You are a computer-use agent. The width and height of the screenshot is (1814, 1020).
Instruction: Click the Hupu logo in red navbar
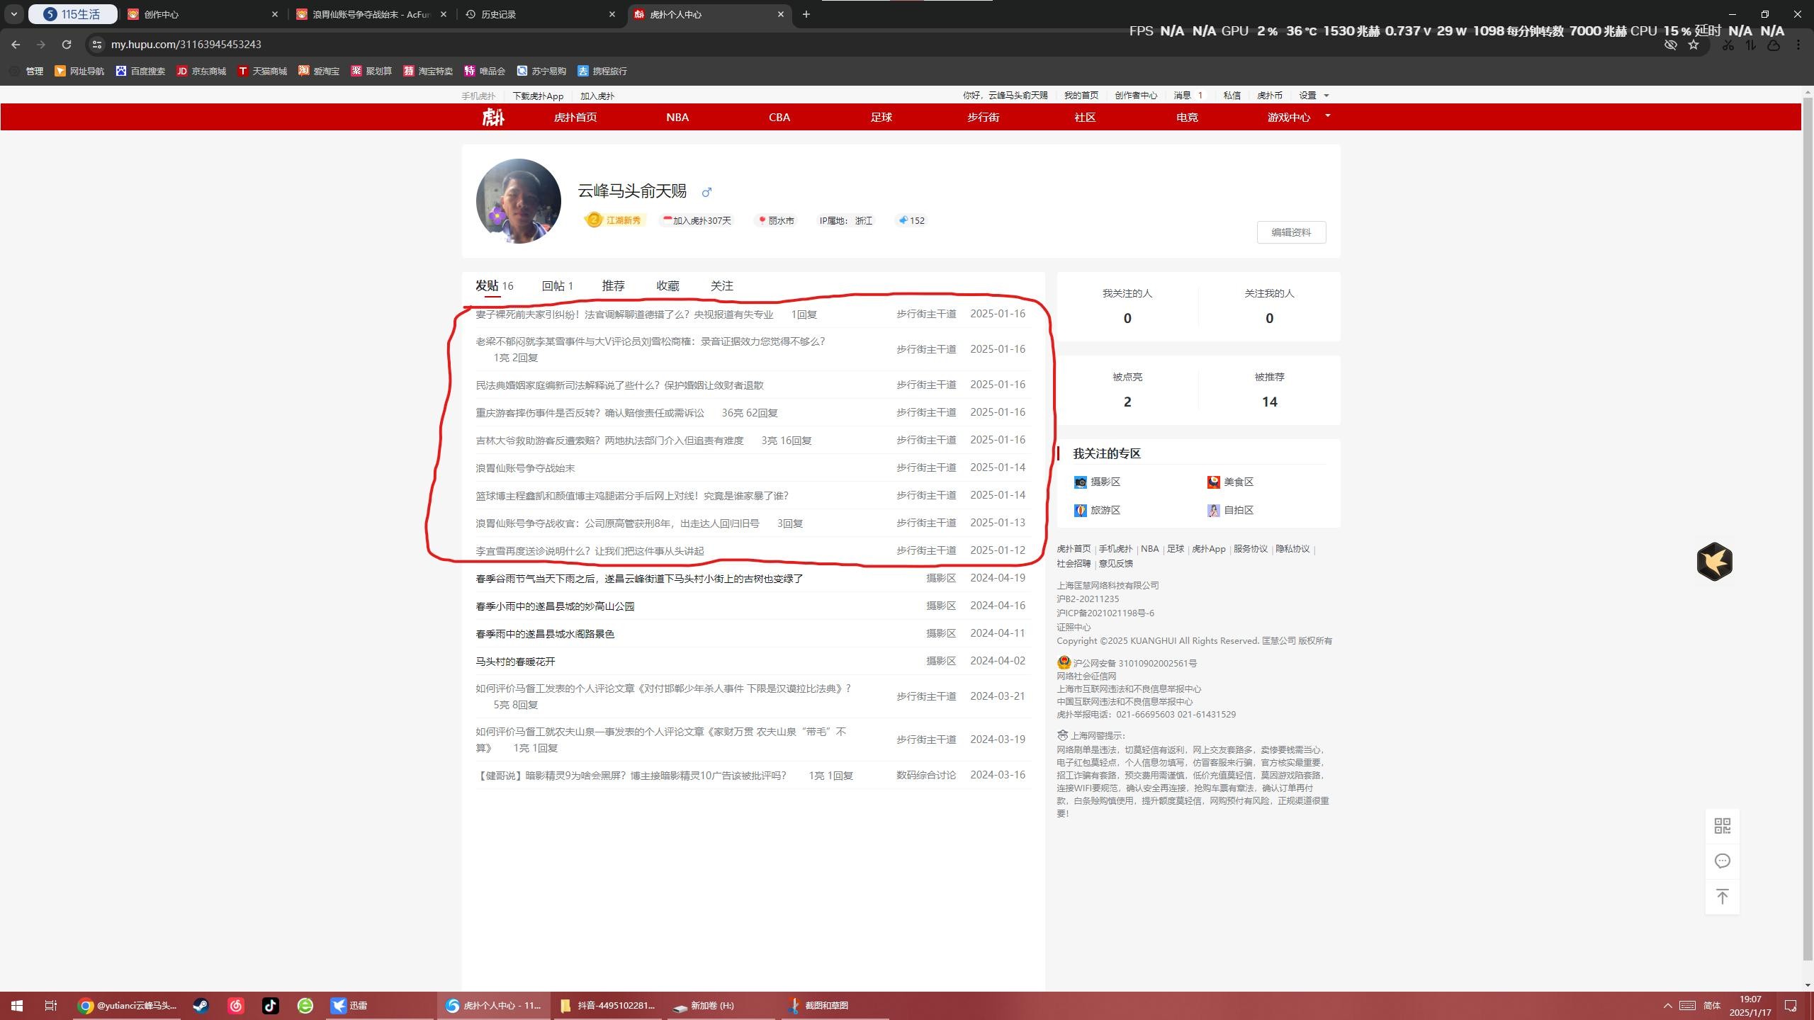(492, 117)
